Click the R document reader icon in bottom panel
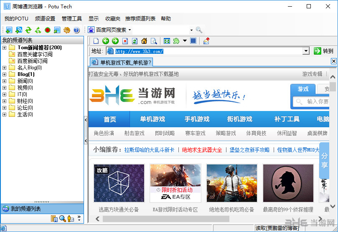This screenshot has height=232, width=338. coord(54,219)
